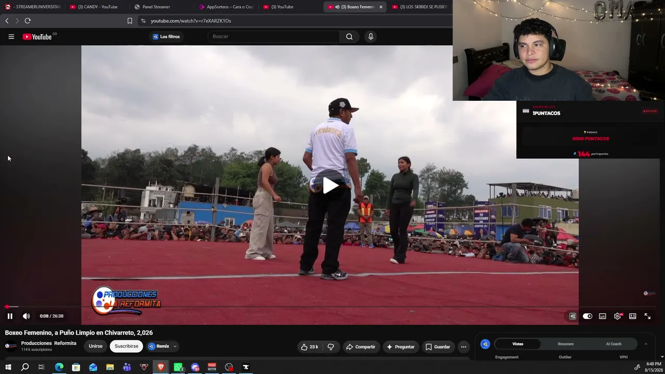Screen dimensions: 665x374
Task: Switch the player to theater mode
Action: point(632,316)
